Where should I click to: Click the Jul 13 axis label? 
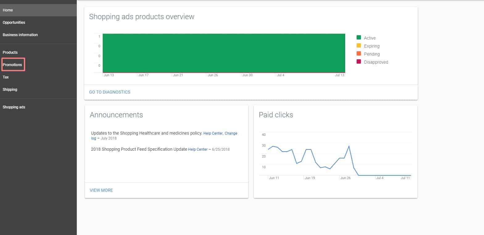[x=339, y=75]
